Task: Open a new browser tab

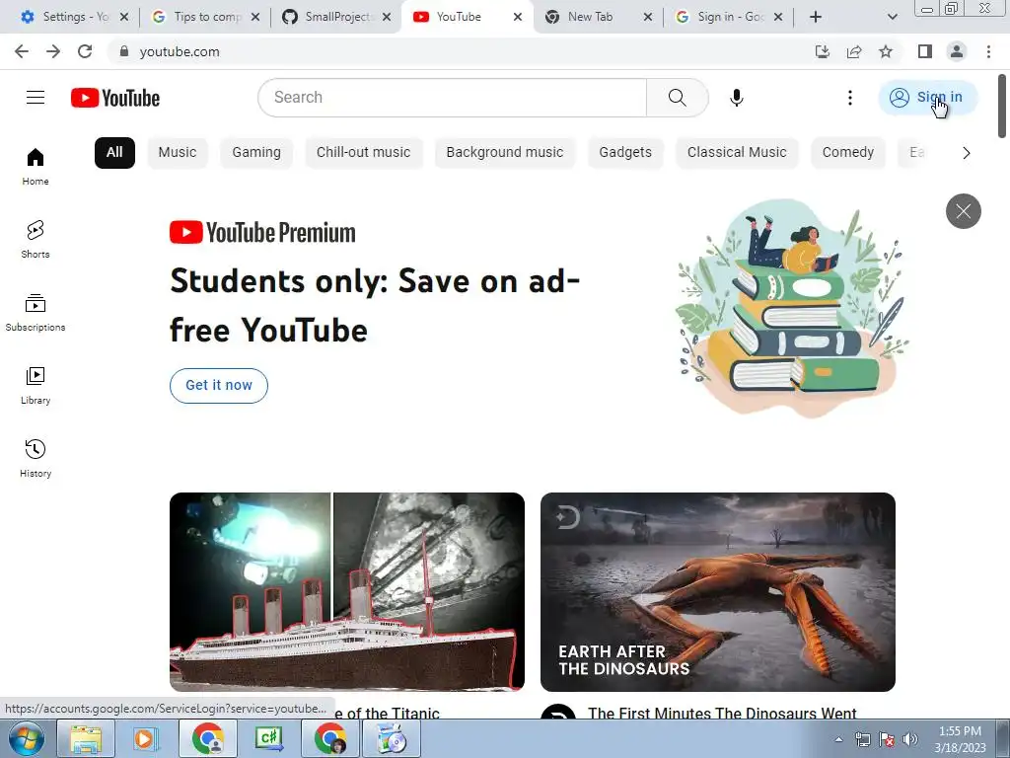Action: [x=816, y=17]
